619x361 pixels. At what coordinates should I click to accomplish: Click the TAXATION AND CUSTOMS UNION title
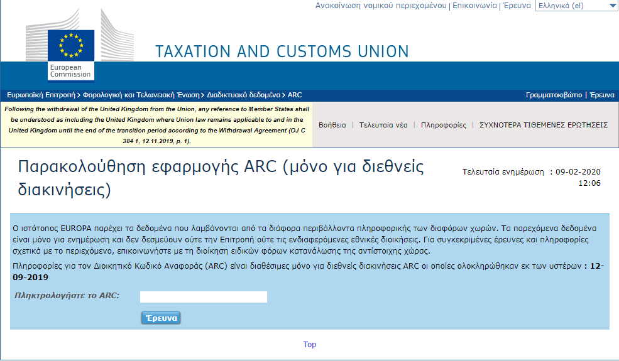pyautogui.click(x=282, y=51)
